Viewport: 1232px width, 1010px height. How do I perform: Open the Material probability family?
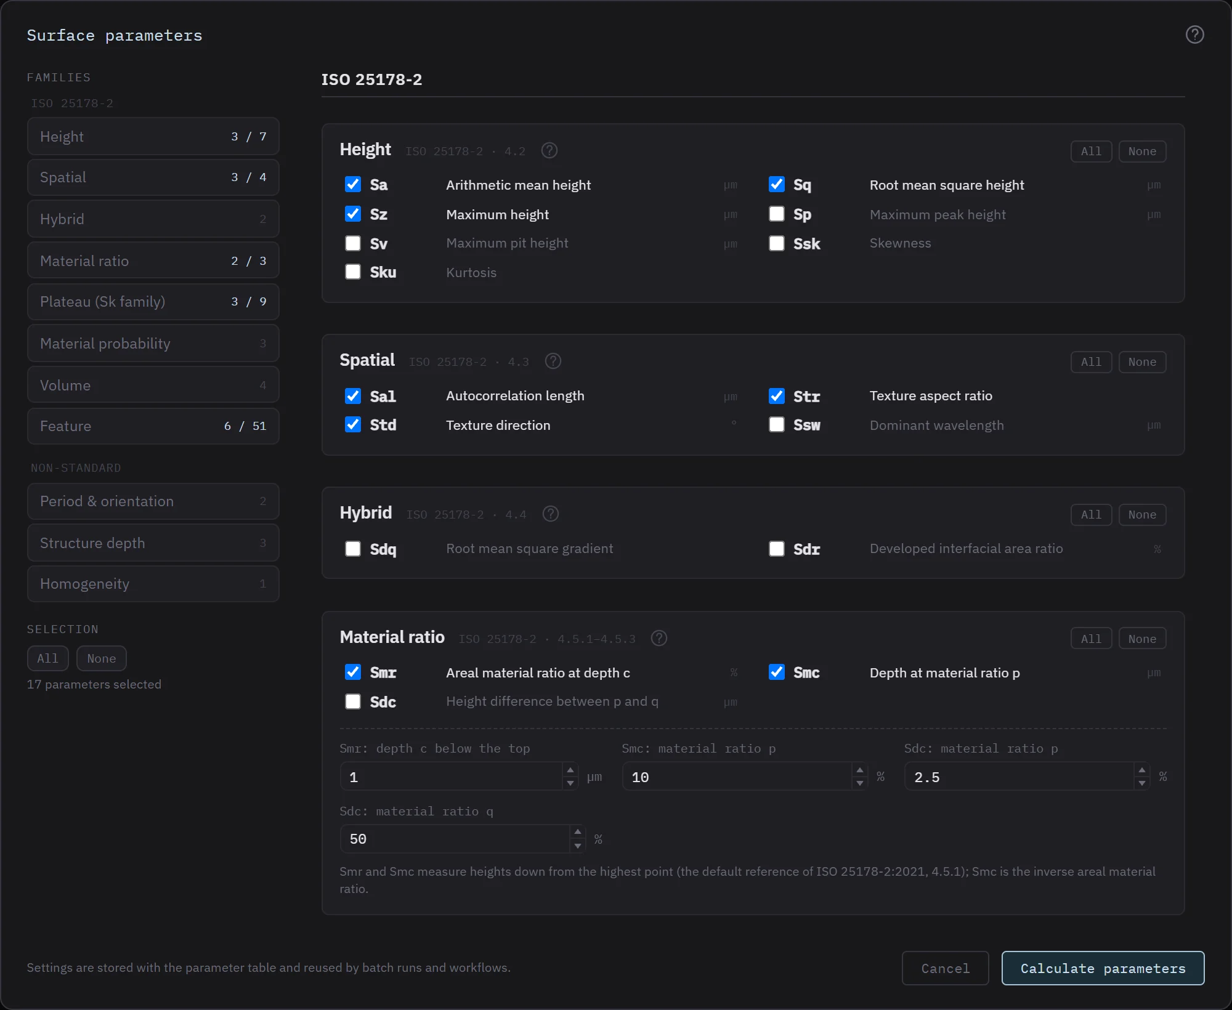153,344
